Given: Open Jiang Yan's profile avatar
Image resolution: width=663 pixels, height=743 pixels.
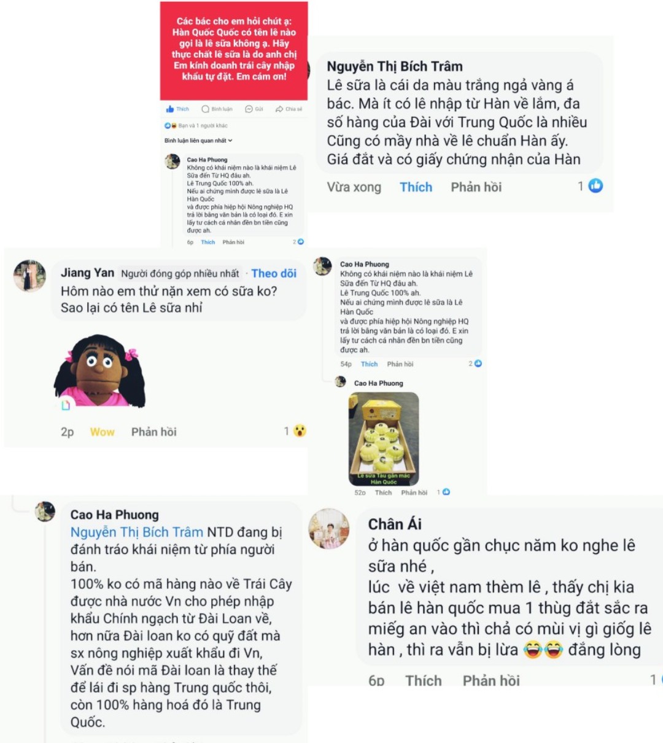Looking at the screenshot, I should point(29,276).
